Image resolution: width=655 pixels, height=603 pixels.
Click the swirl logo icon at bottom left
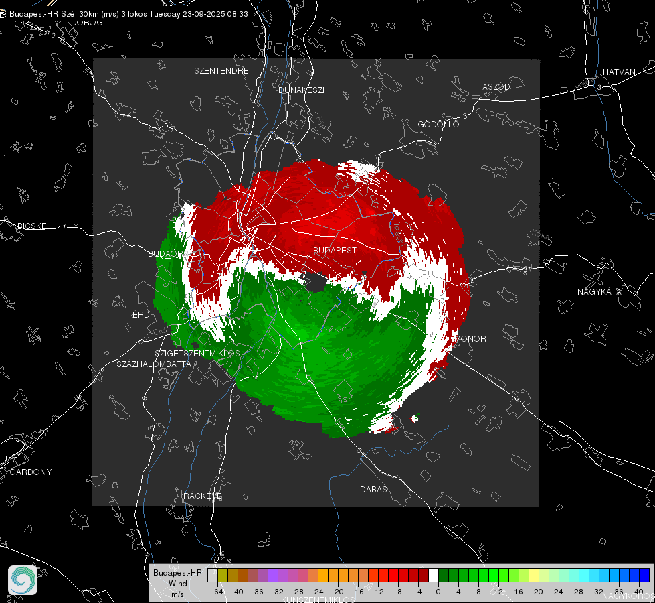click(23, 580)
